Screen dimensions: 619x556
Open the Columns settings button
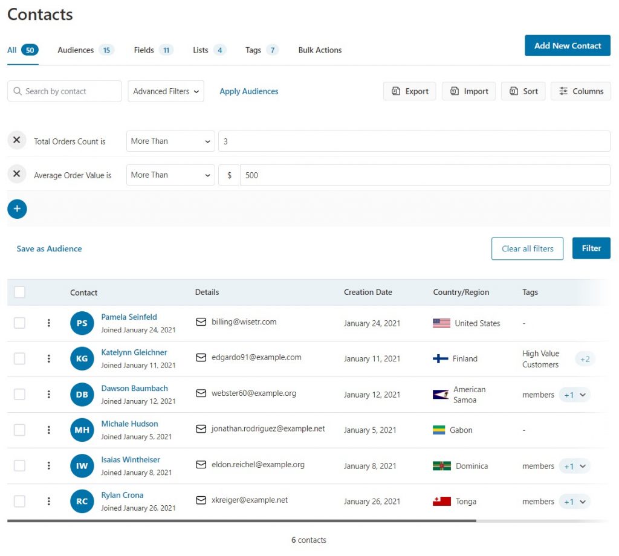coord(581,91)
